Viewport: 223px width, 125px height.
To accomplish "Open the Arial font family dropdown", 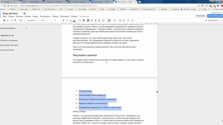I will (46, 20).
